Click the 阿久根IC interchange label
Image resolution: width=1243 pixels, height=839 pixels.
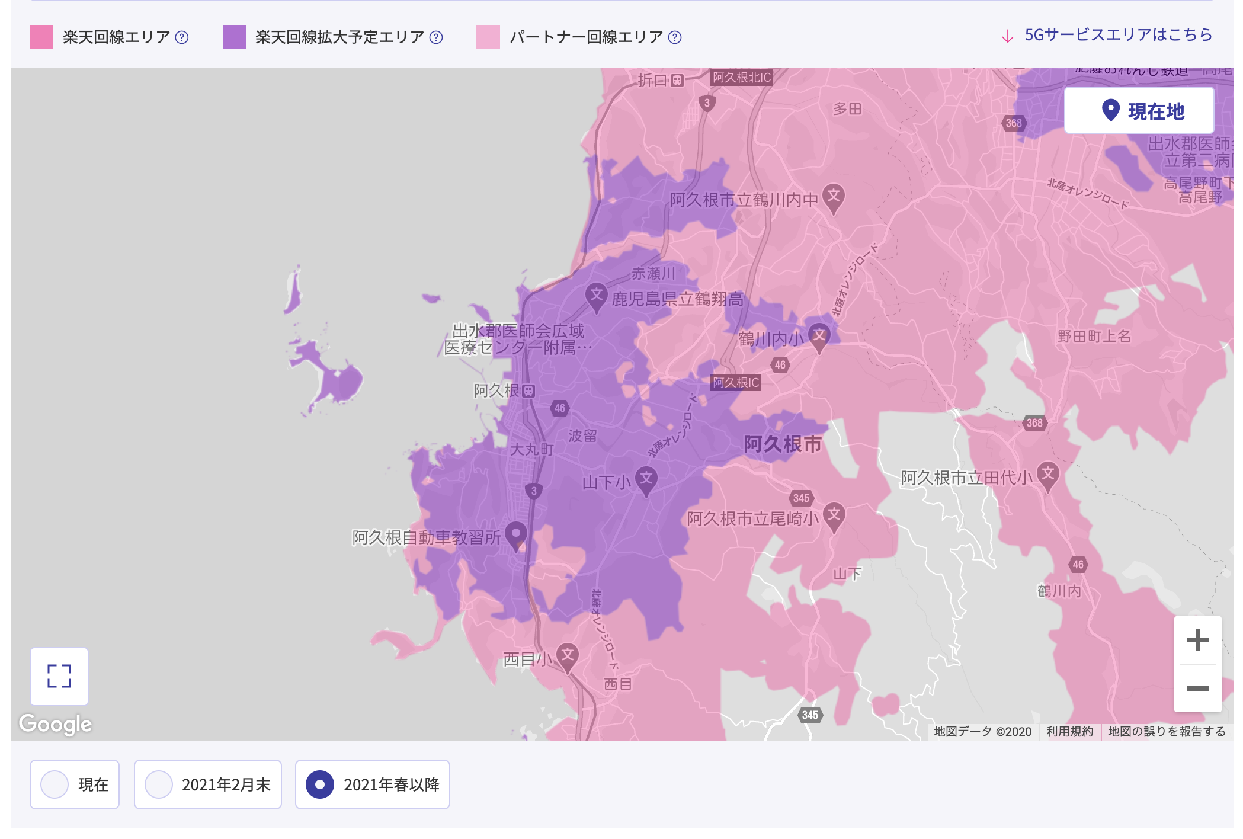pyautogui.click(x=736, y=383)
